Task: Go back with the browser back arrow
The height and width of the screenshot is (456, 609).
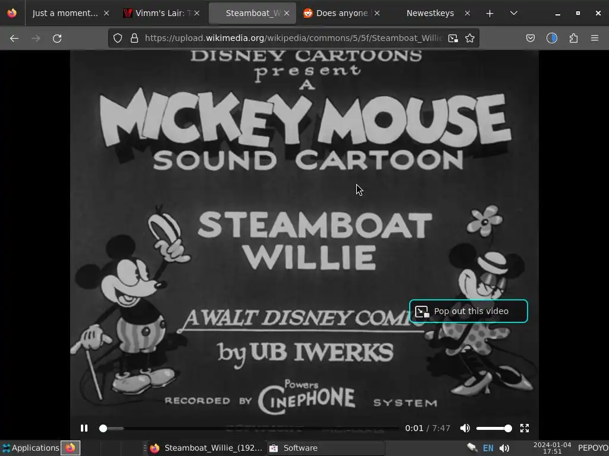Action: [x=14, y=38]
